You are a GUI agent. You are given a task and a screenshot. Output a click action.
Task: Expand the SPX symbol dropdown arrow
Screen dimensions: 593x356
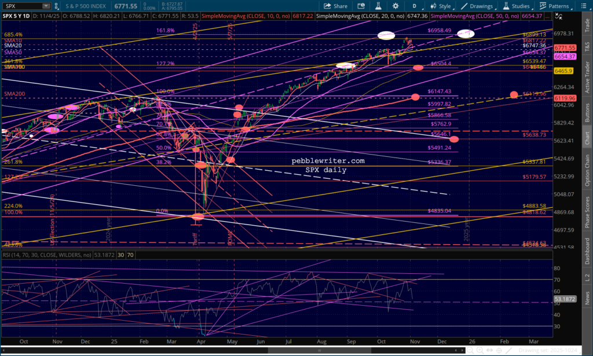point(46,6)
